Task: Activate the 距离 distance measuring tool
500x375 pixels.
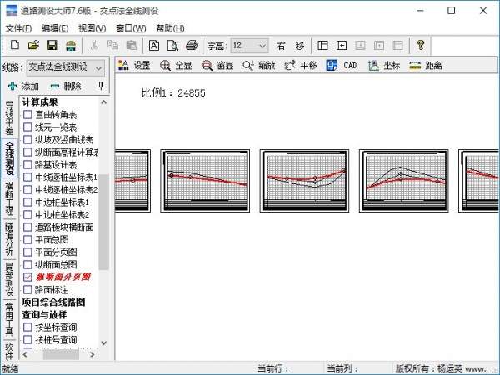Action: pos(424,66)
